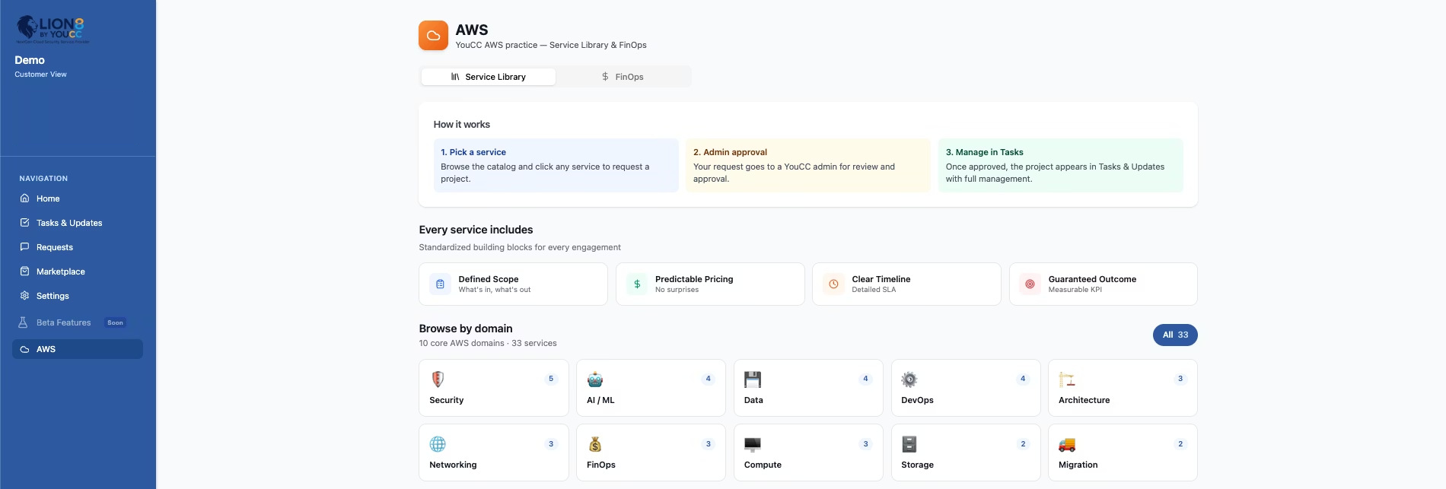The image size is (1446, 489).
Task: Open the Migration domain card
Action: point(1123,452)
